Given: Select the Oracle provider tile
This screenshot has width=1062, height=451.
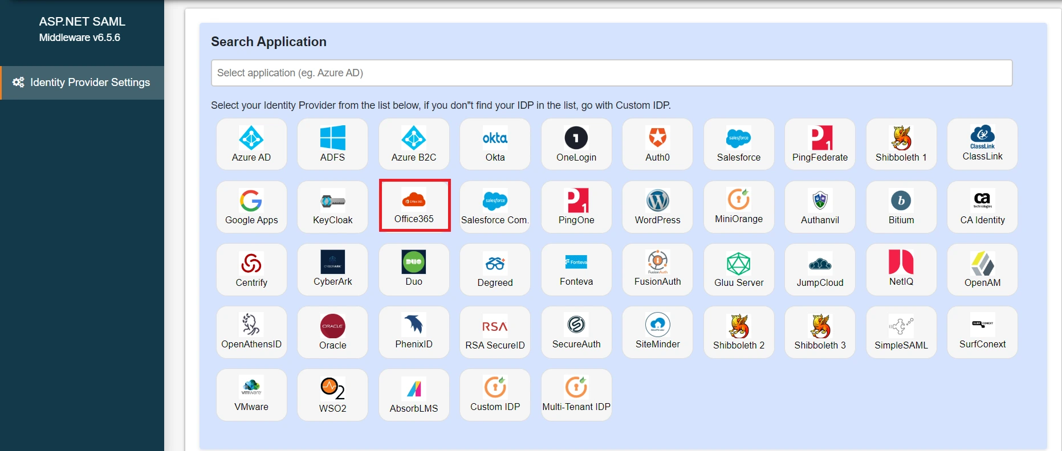Looking at the screenshot, I should click(x=332, y=332).
